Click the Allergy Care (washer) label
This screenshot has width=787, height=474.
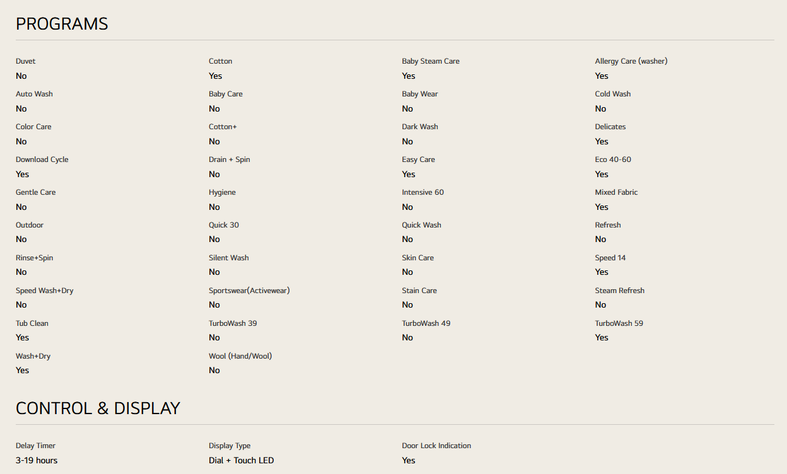pyautogui.click(x=631, y=61)
